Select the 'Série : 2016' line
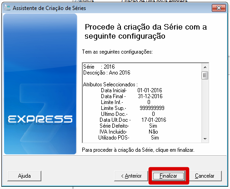The image size is (230, 189). [99, 67]
